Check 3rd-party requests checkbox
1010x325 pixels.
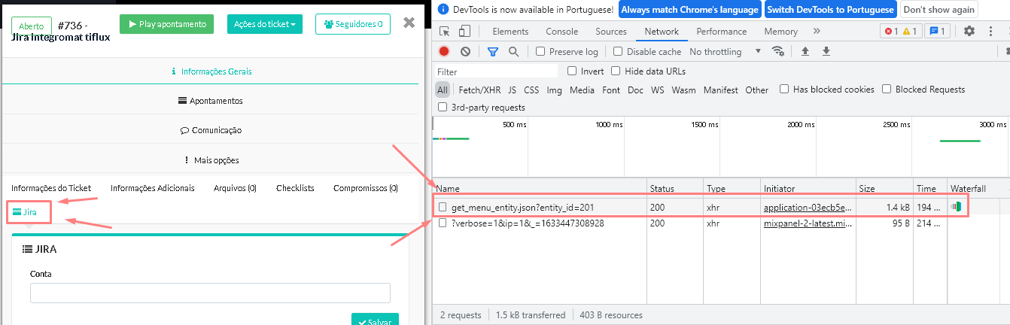(443, 107)
